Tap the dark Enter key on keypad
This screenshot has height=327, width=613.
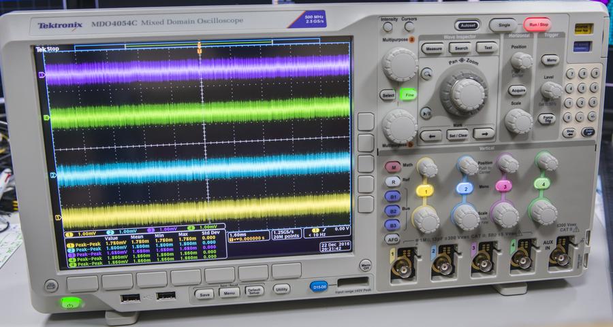coord(588,132)
